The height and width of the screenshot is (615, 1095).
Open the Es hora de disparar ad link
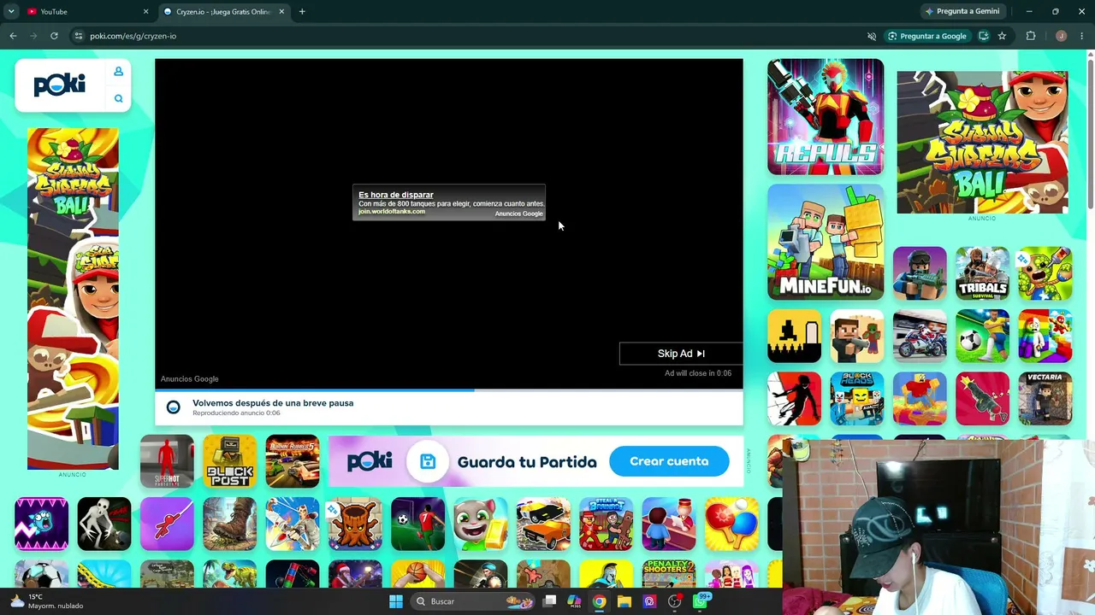point(396,195)
